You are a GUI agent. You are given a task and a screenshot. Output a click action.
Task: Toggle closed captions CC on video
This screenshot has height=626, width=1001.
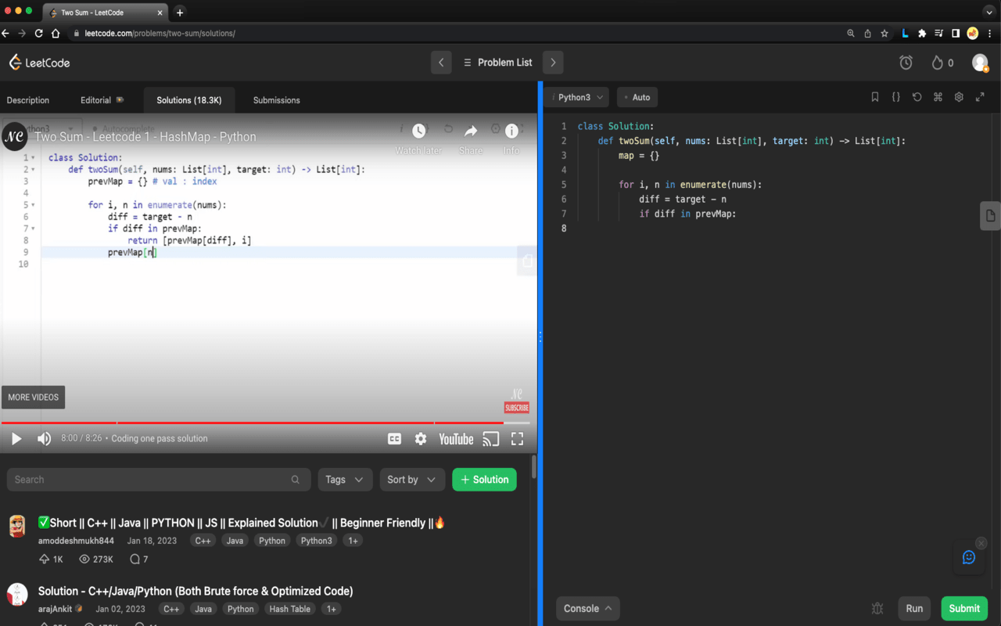[395, 439]
